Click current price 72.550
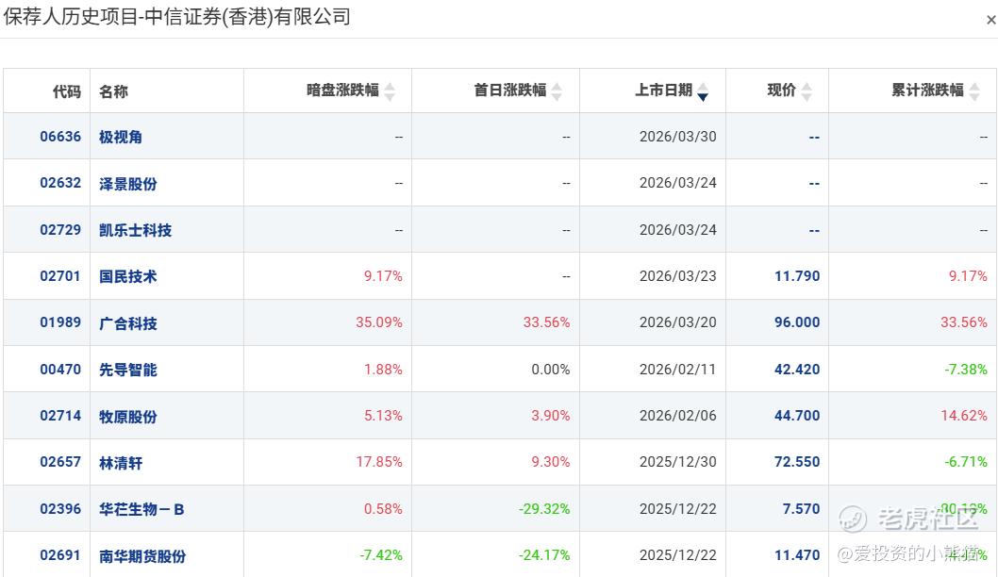The image size is (998, 577). click(797, 462)
